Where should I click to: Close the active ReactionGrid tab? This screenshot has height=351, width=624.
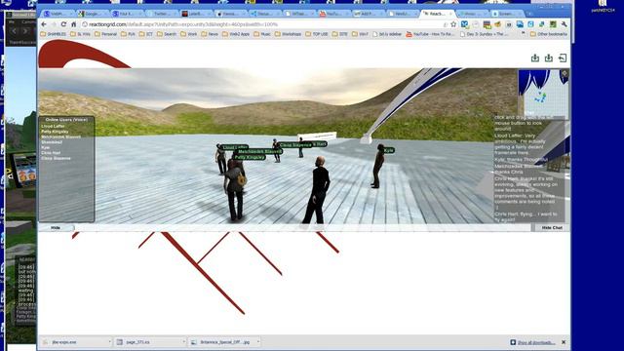pyautogui.click(x=450, y=14)
